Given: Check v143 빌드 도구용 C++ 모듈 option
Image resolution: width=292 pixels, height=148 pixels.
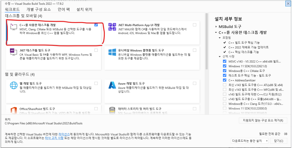Looking at the screenshot, I should pos(224,99).
